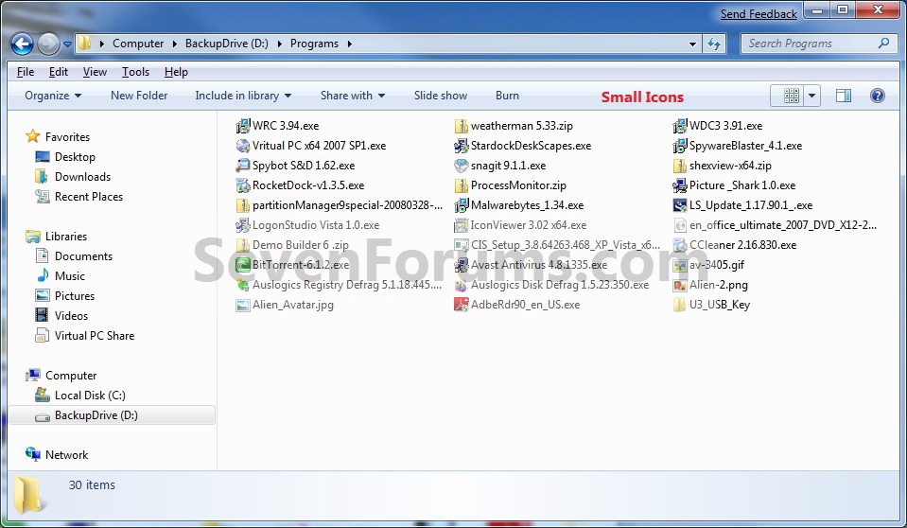Select the Vritual PC x64 2007 SP1.exe icon
The image size is (907, 528).
tap(243, 146)
